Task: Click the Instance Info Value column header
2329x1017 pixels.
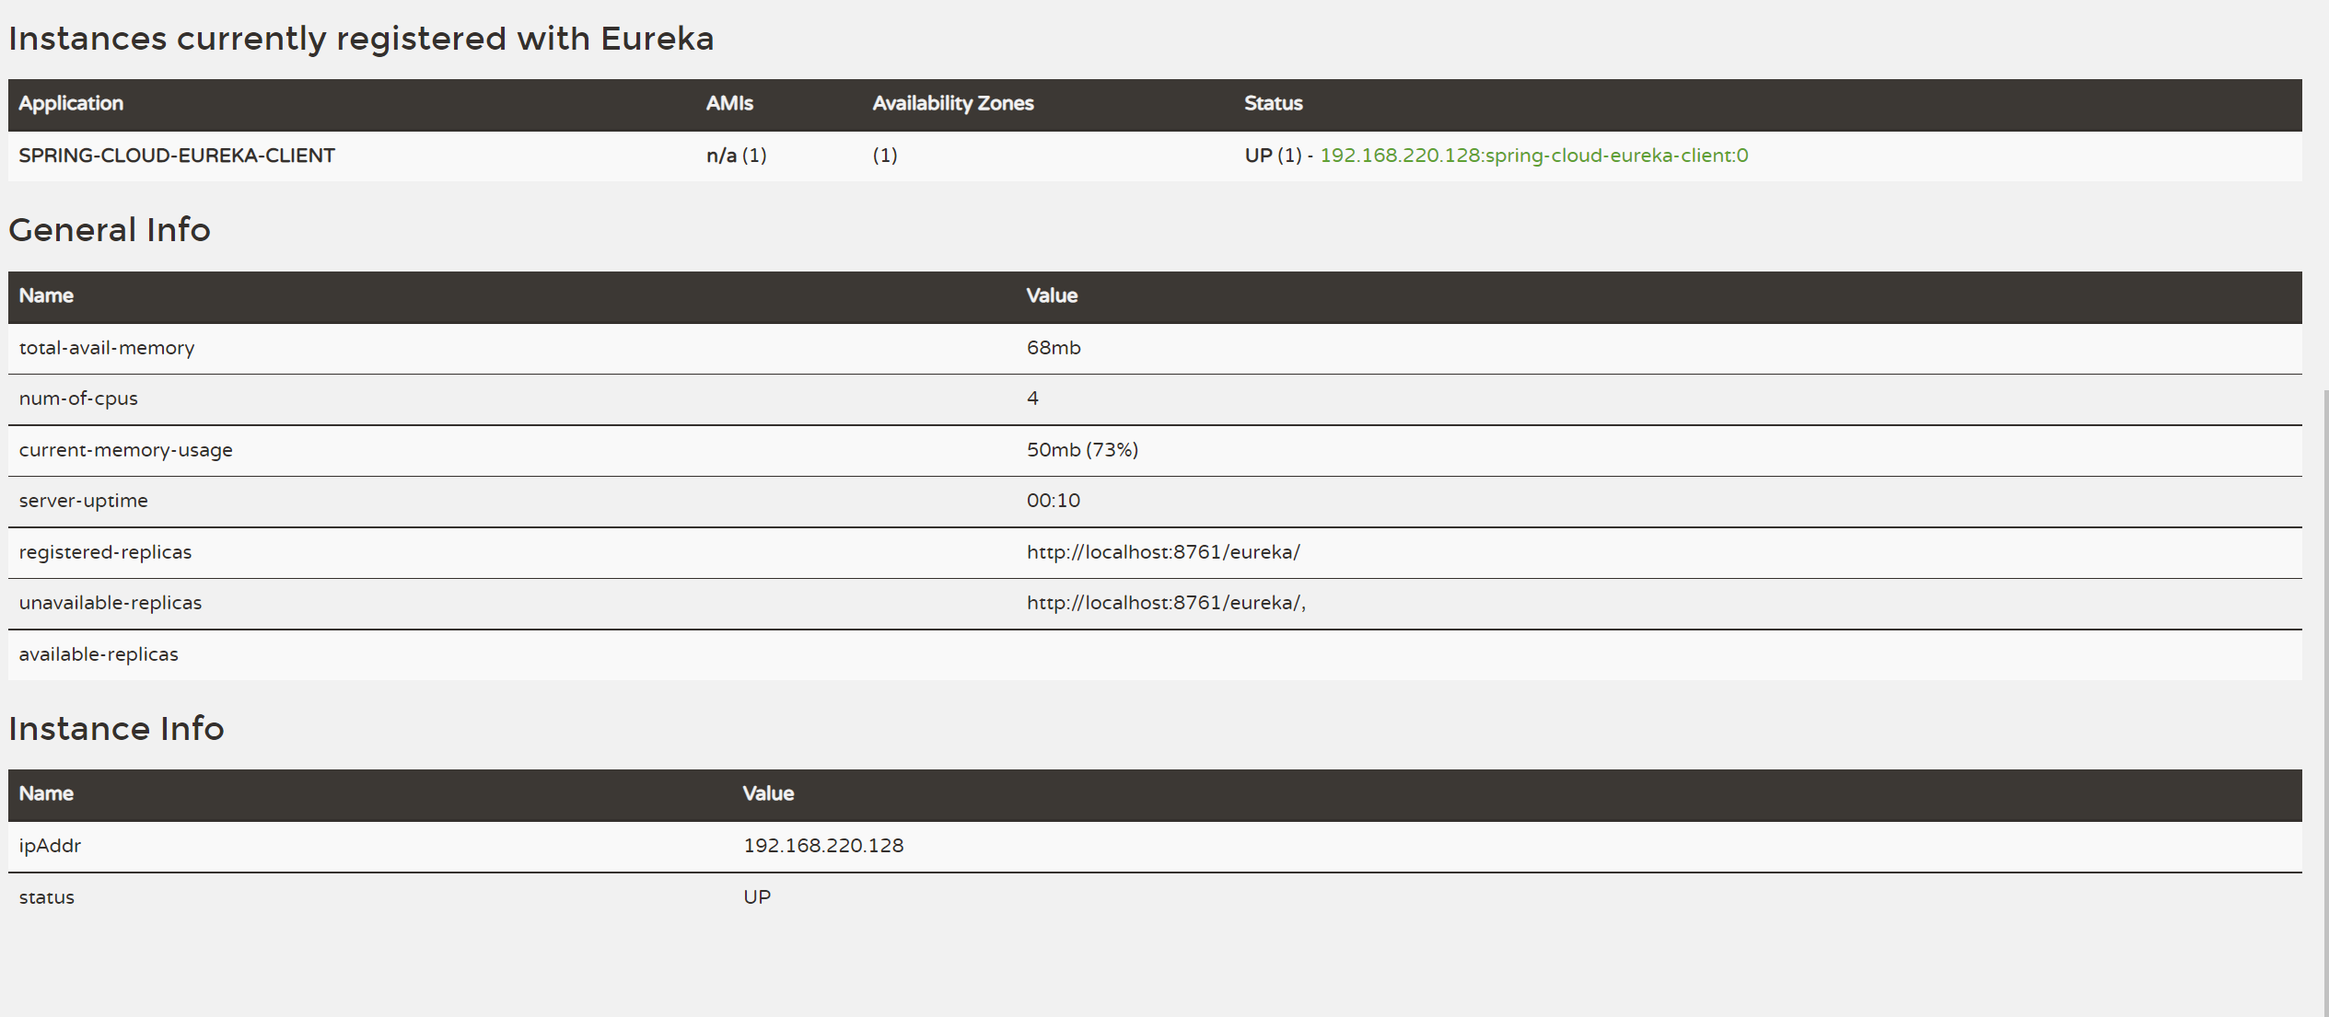Action: point(768,793)
